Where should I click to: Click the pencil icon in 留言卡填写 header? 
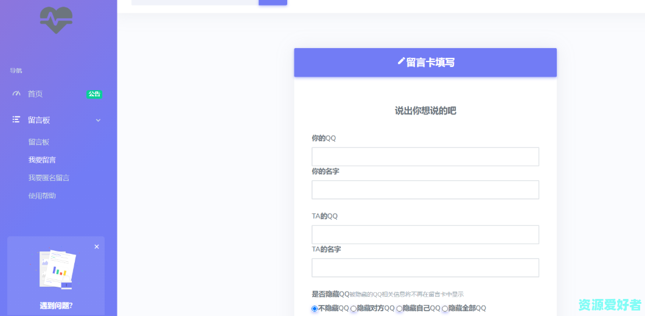[402, 61]
